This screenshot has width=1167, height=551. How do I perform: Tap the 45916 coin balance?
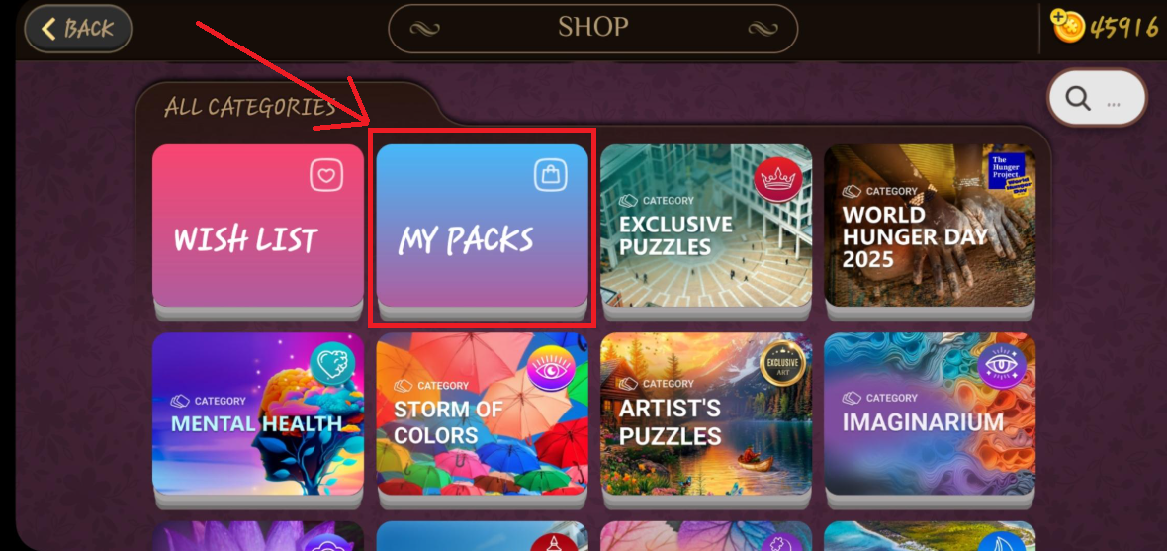(x=1123, y=29)
